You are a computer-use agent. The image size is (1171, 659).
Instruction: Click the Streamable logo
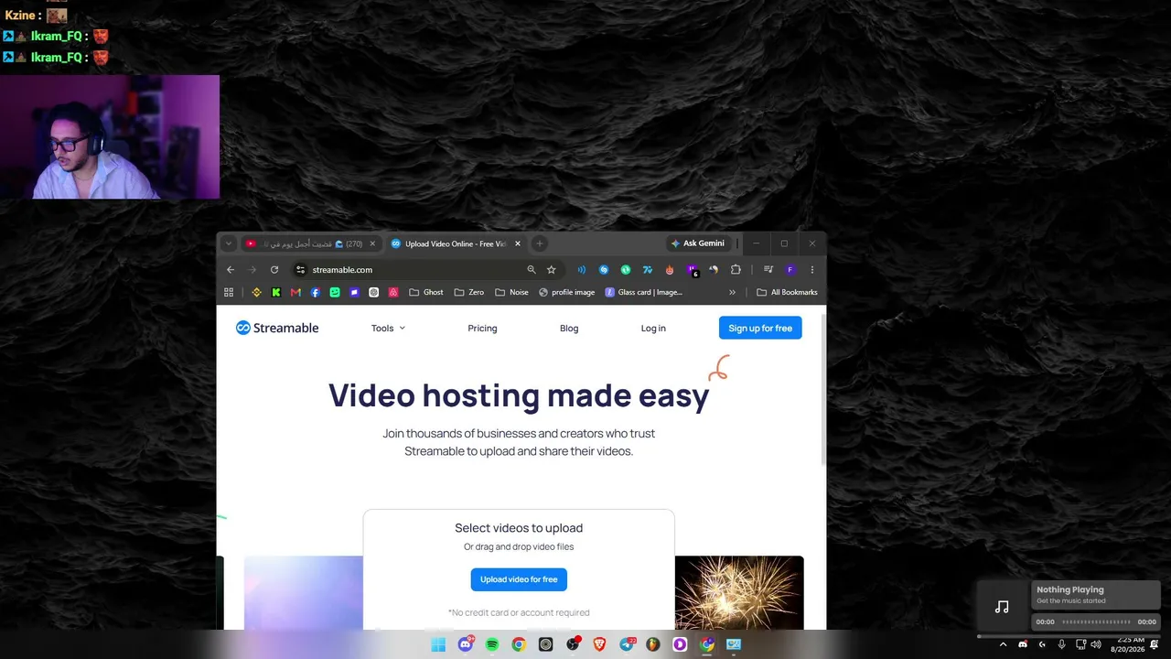click(x=277, y=328)
